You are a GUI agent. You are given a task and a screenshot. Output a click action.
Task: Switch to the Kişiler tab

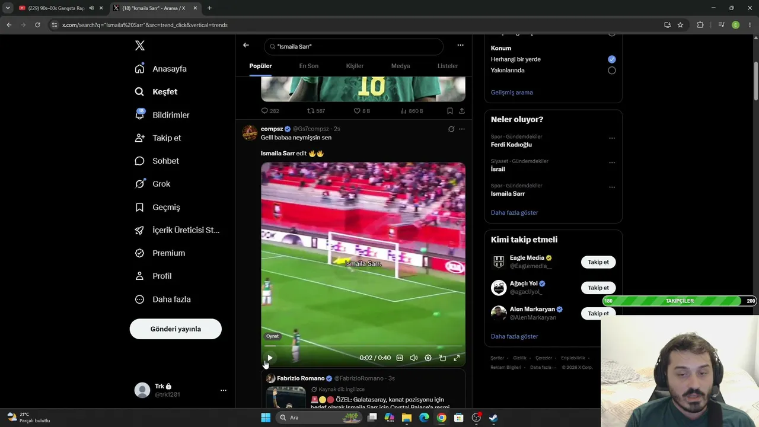(x=355, y=66)
